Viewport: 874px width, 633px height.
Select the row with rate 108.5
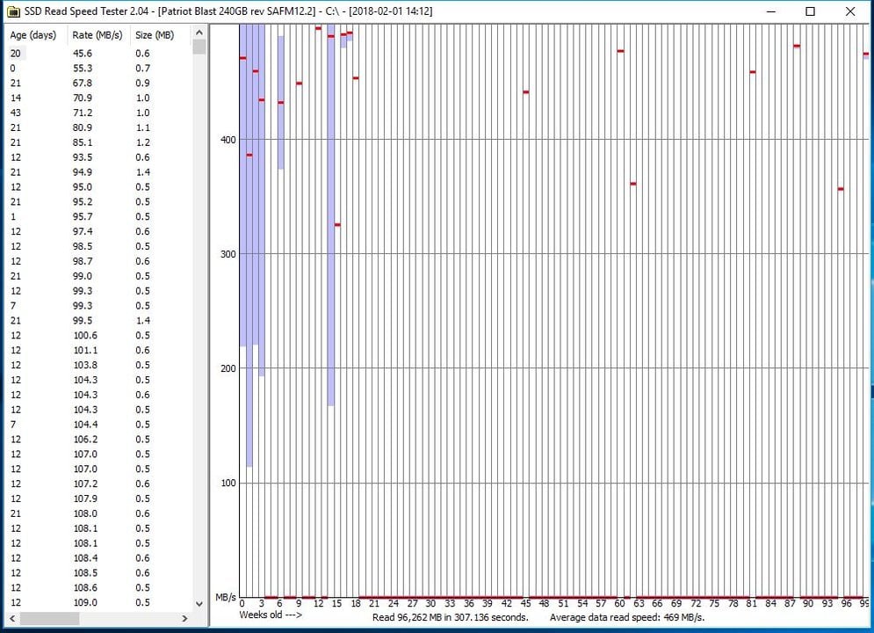pos(98,572)
